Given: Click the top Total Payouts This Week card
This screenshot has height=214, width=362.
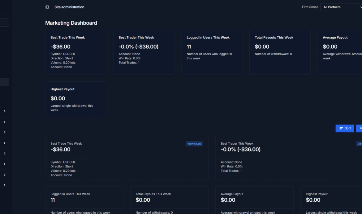Looking at the screenshot, I should coord(280,52).
